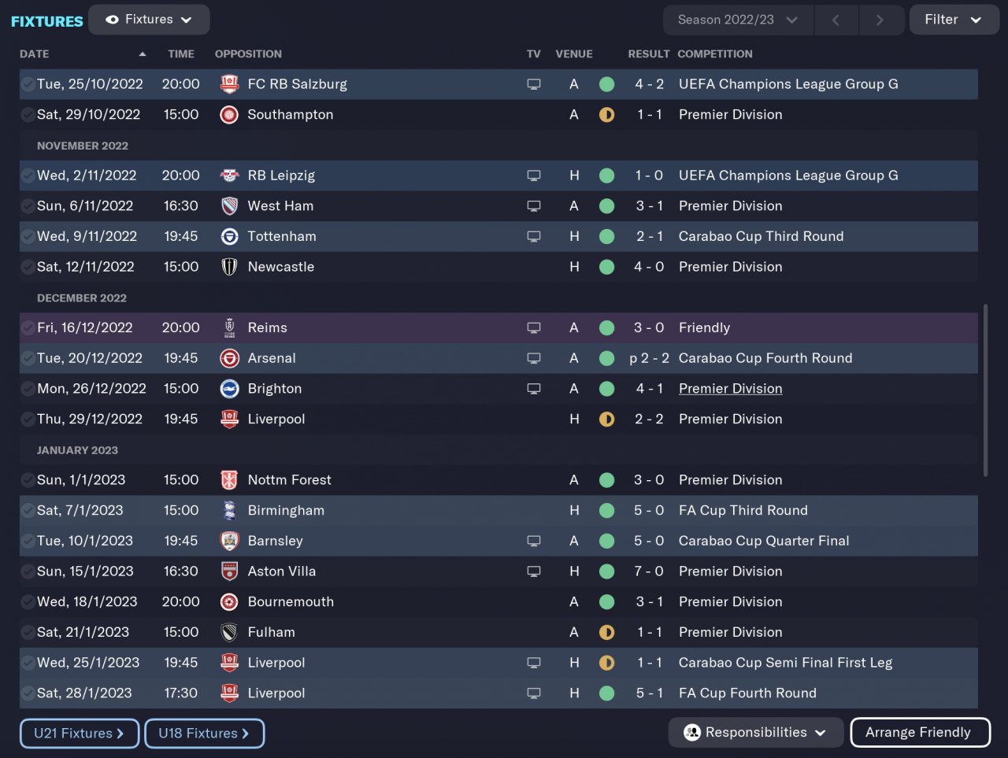Click the FC RB Salzburg club badge

click(229, 84)
